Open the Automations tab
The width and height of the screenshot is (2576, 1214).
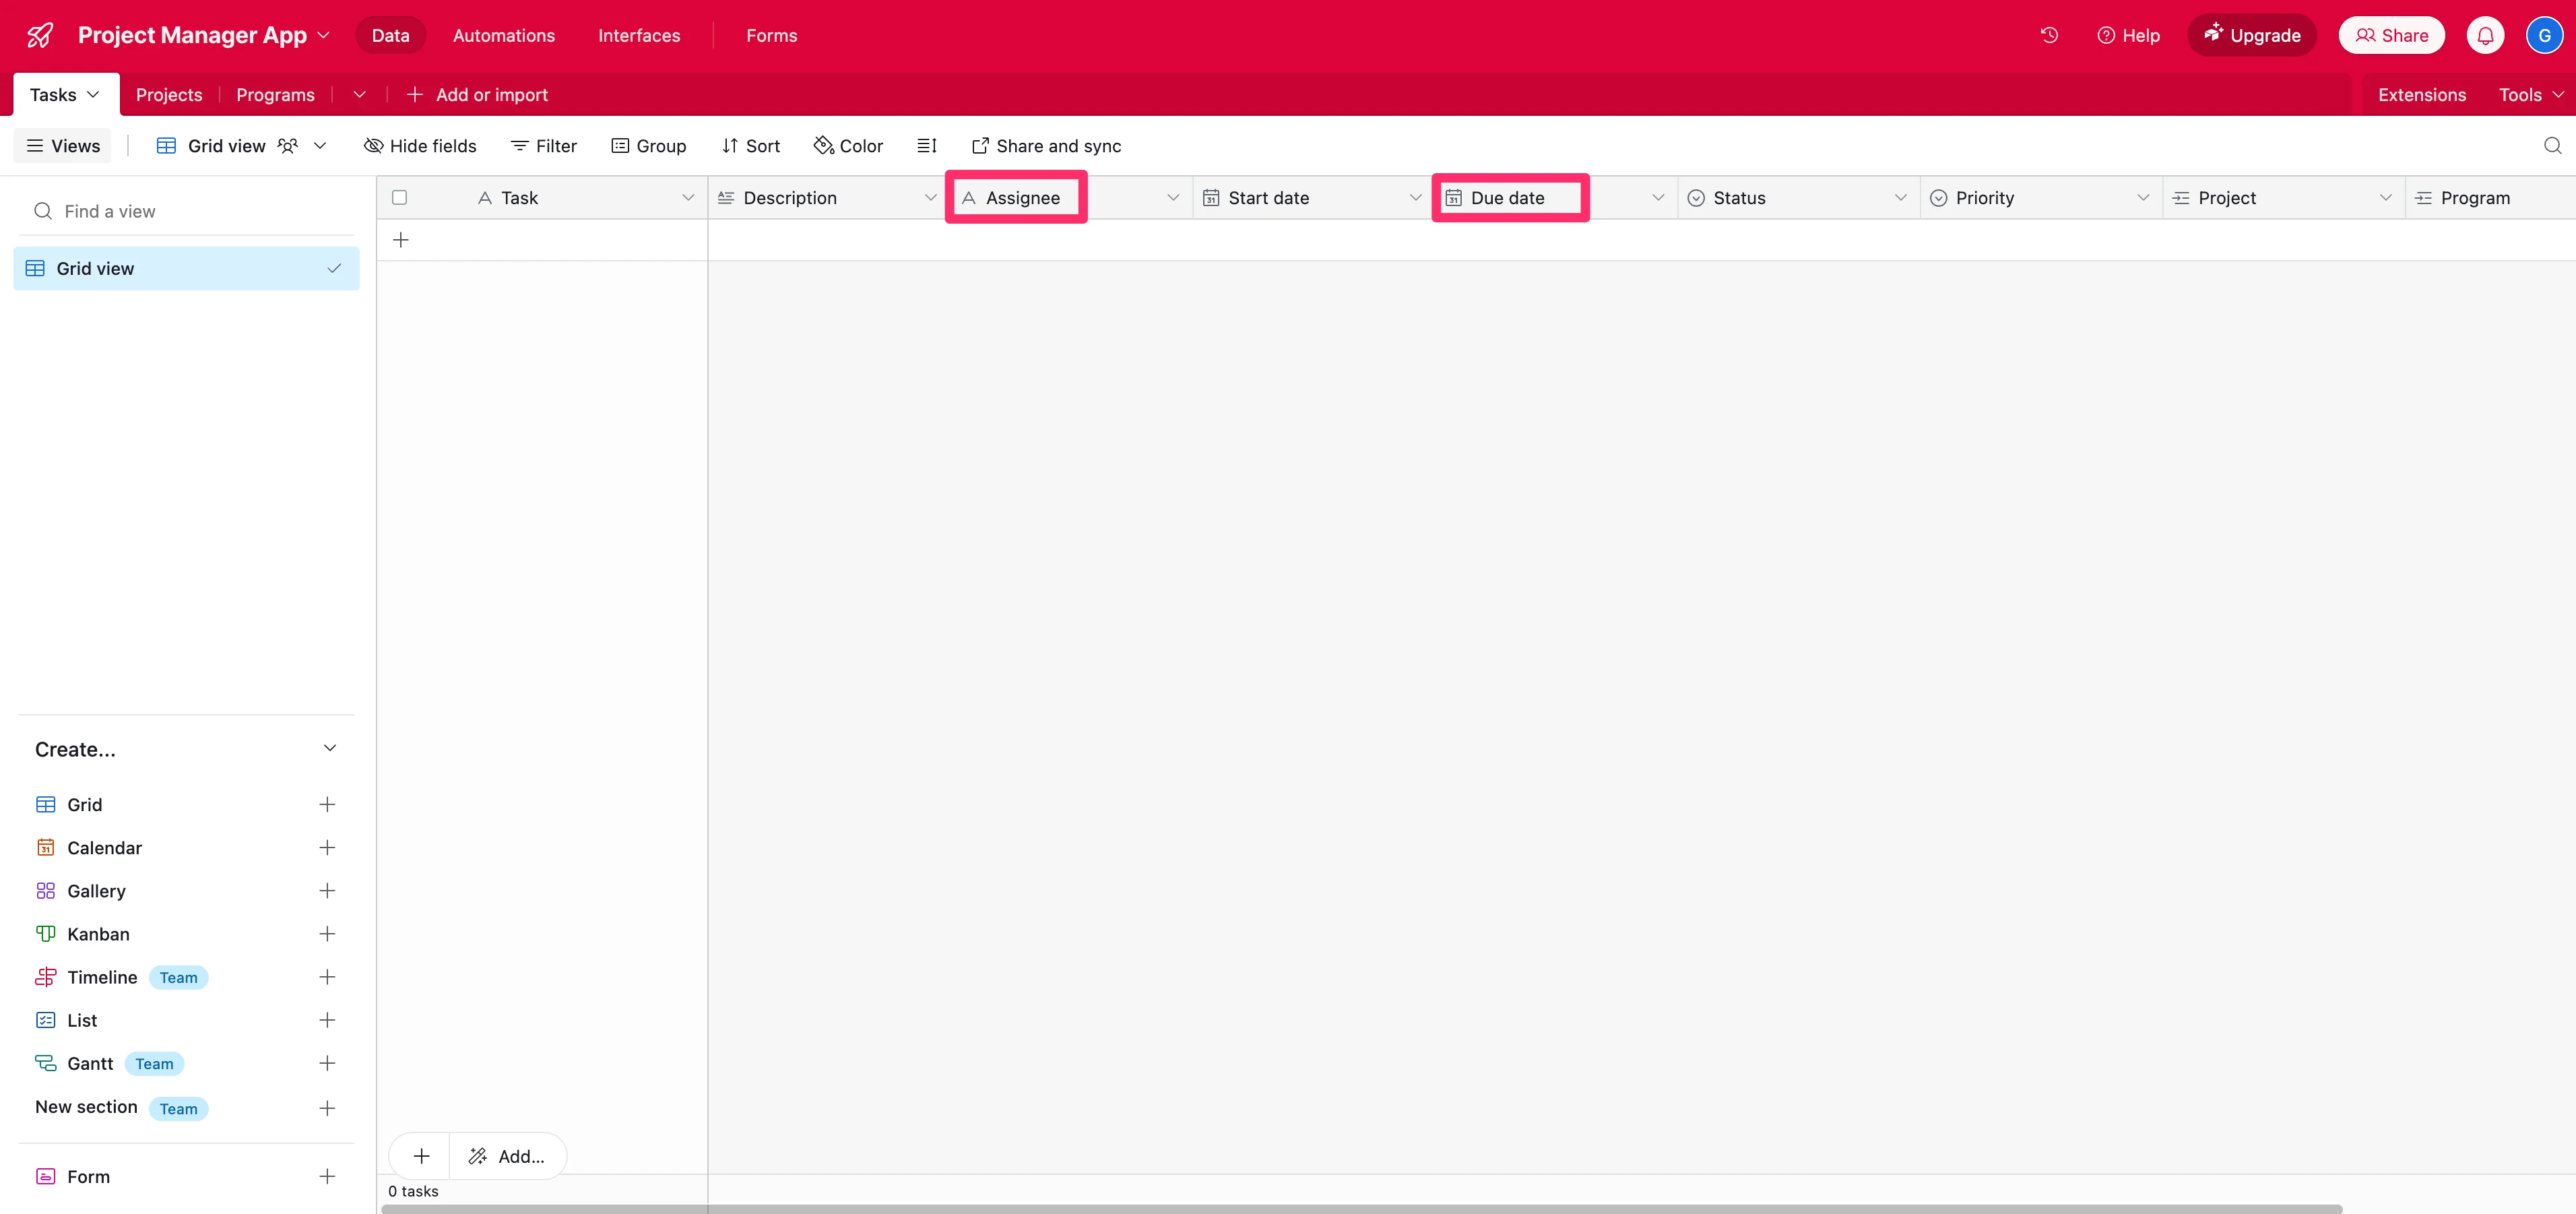click(x=503, y=35)
